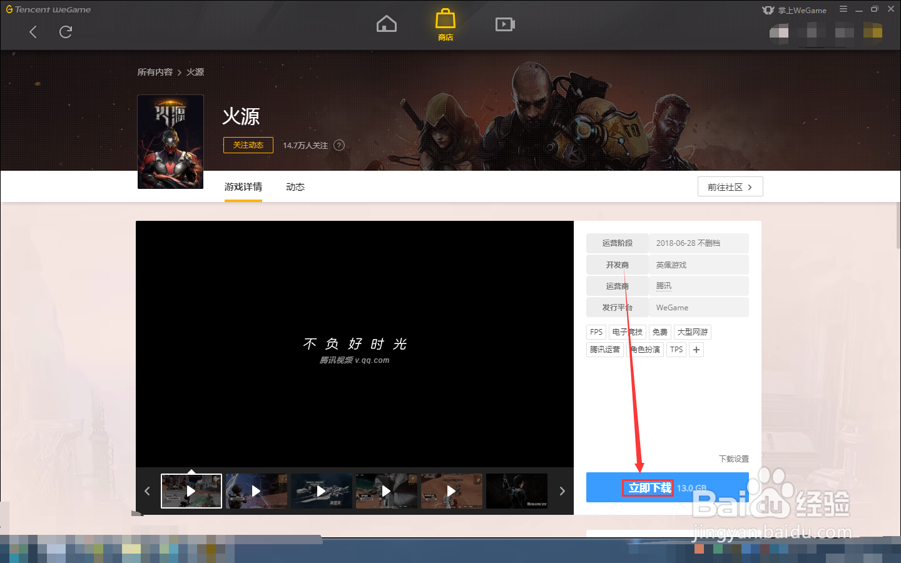This screenshot has width=901, height=563.
Task: Open the 商店 shop bag icon
Action: 445,25
